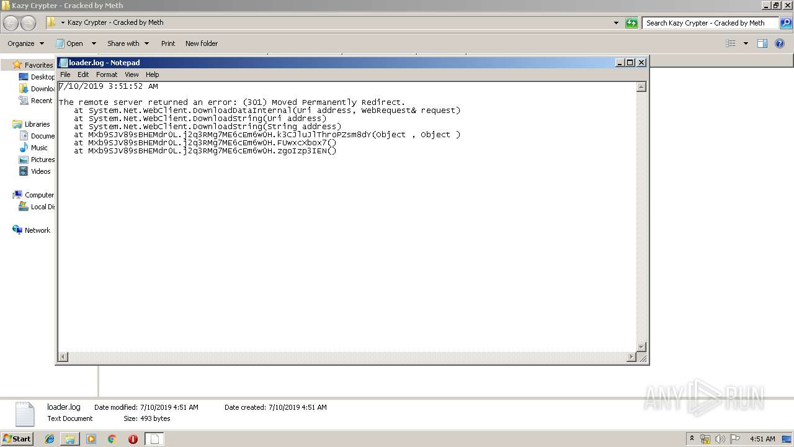Expand the Open button dropdown arrow
This screenshot has height=447, width=794.
[94, 43]
